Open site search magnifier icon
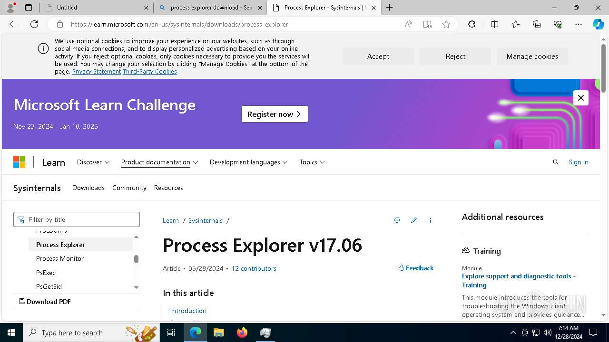 tap(555, 162)
